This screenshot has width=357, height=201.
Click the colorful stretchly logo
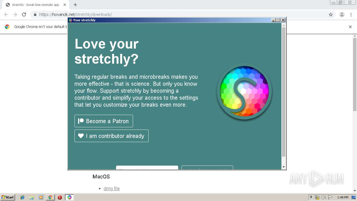tap(244, 92)
